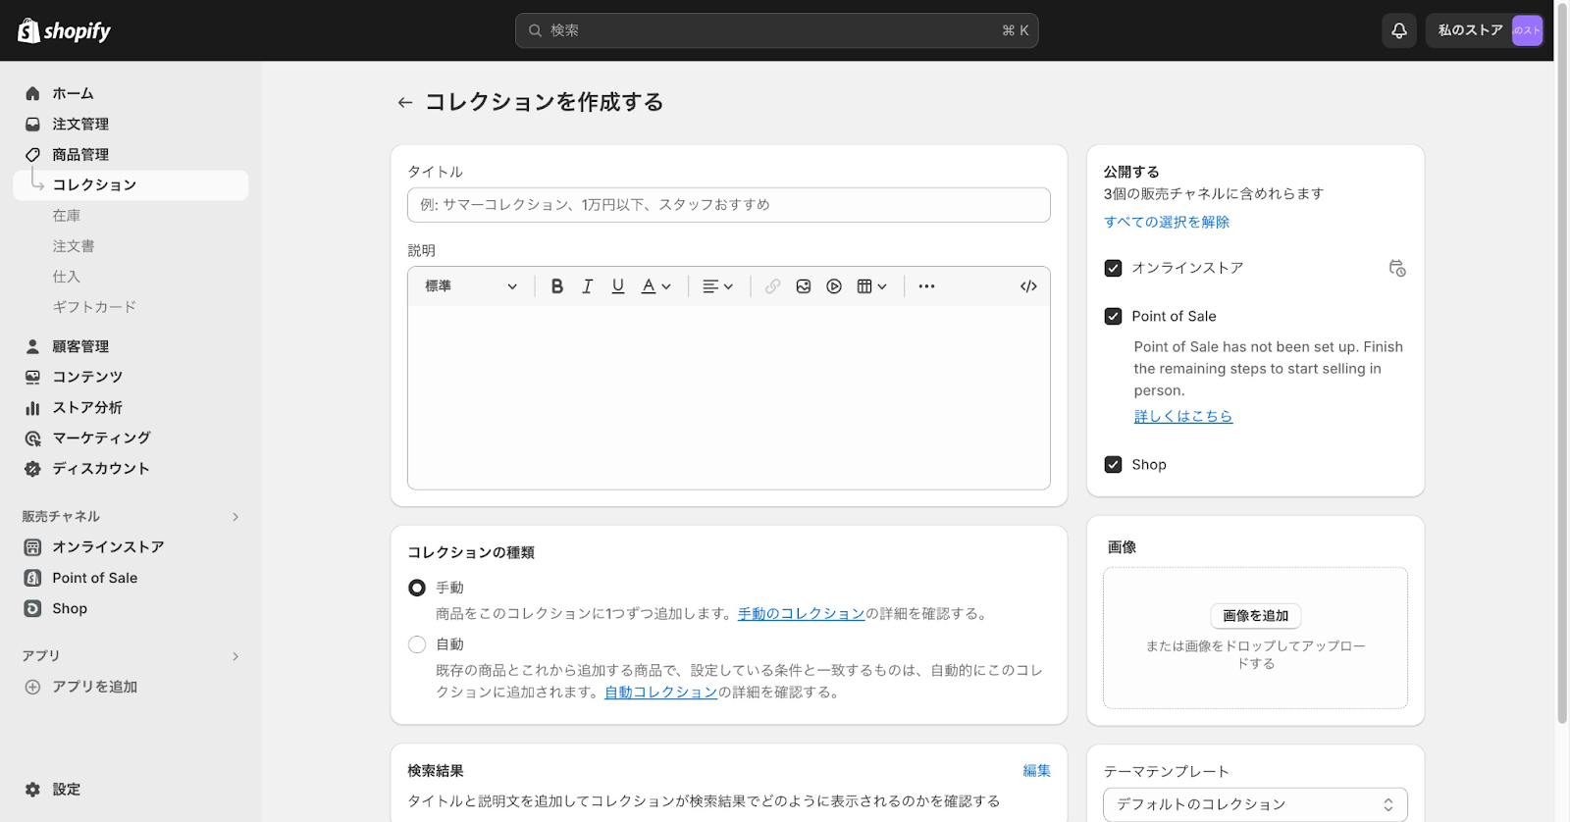1570x822 pixels.
Task: Click the schedule icon beside オンラインストア
Action: 1397,268
